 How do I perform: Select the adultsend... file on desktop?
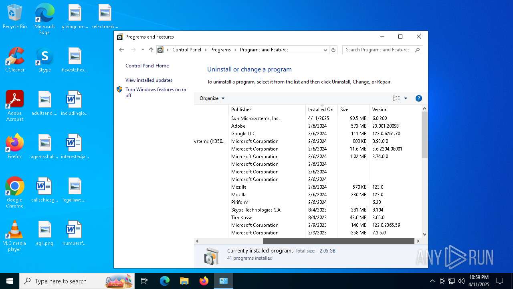click(44, 104)
